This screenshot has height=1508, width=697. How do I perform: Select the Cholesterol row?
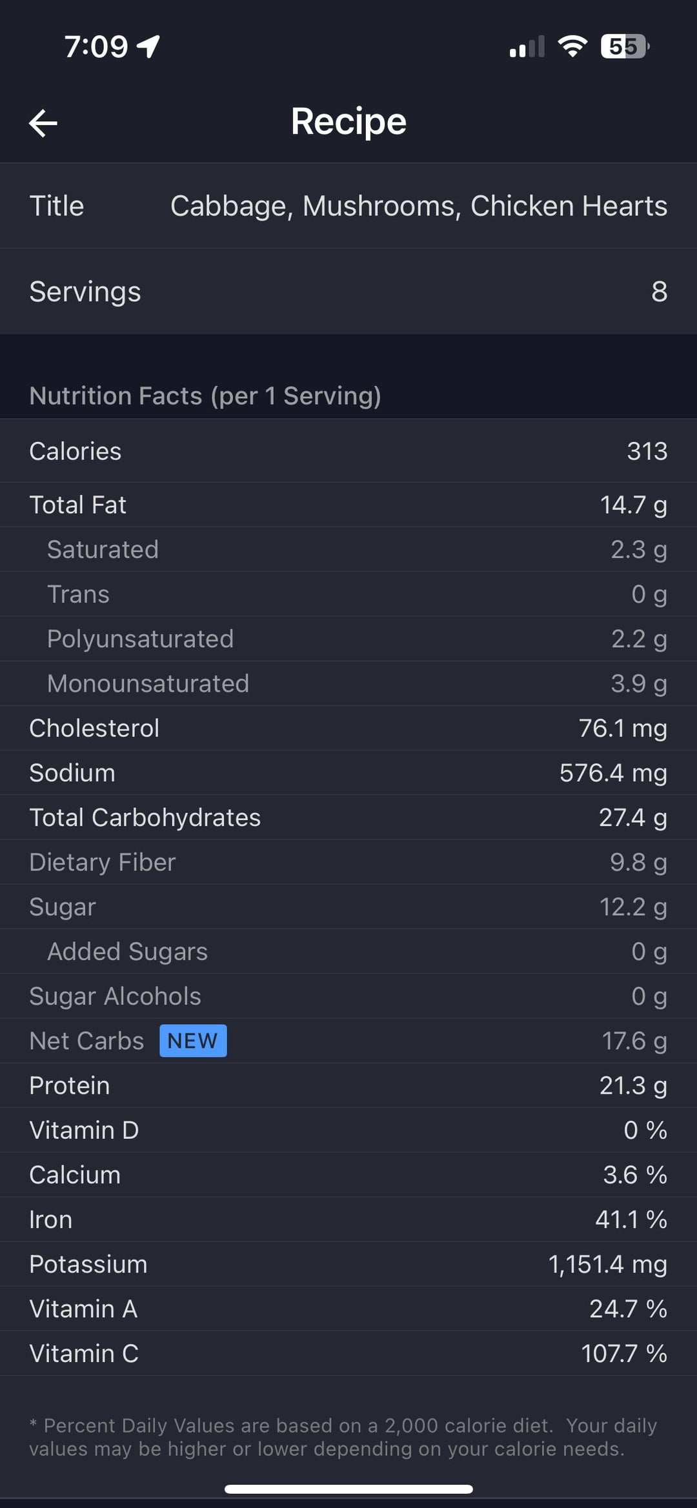click(x=348, y=728)
